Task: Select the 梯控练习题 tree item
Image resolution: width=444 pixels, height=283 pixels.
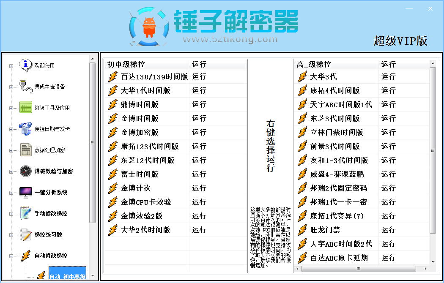Action: (48, 234)
